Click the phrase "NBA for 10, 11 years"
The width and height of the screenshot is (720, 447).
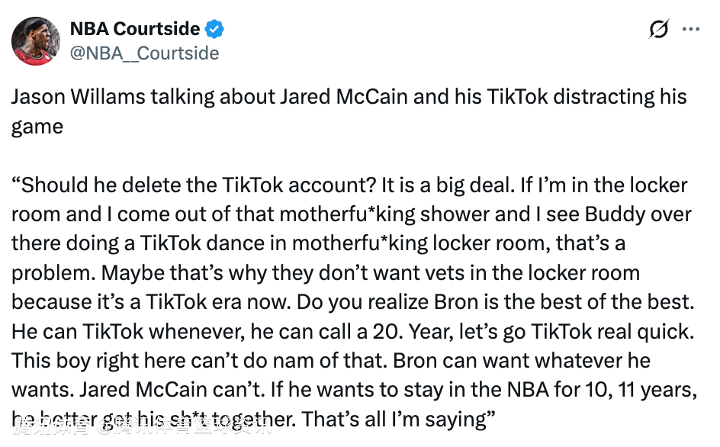(593, 389)
